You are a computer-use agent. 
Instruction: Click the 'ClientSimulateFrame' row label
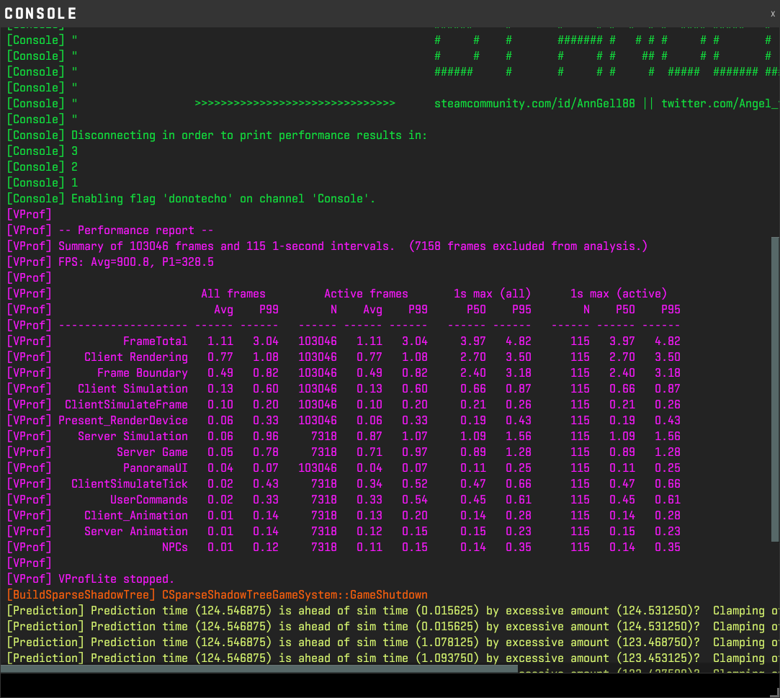[126, 405]
